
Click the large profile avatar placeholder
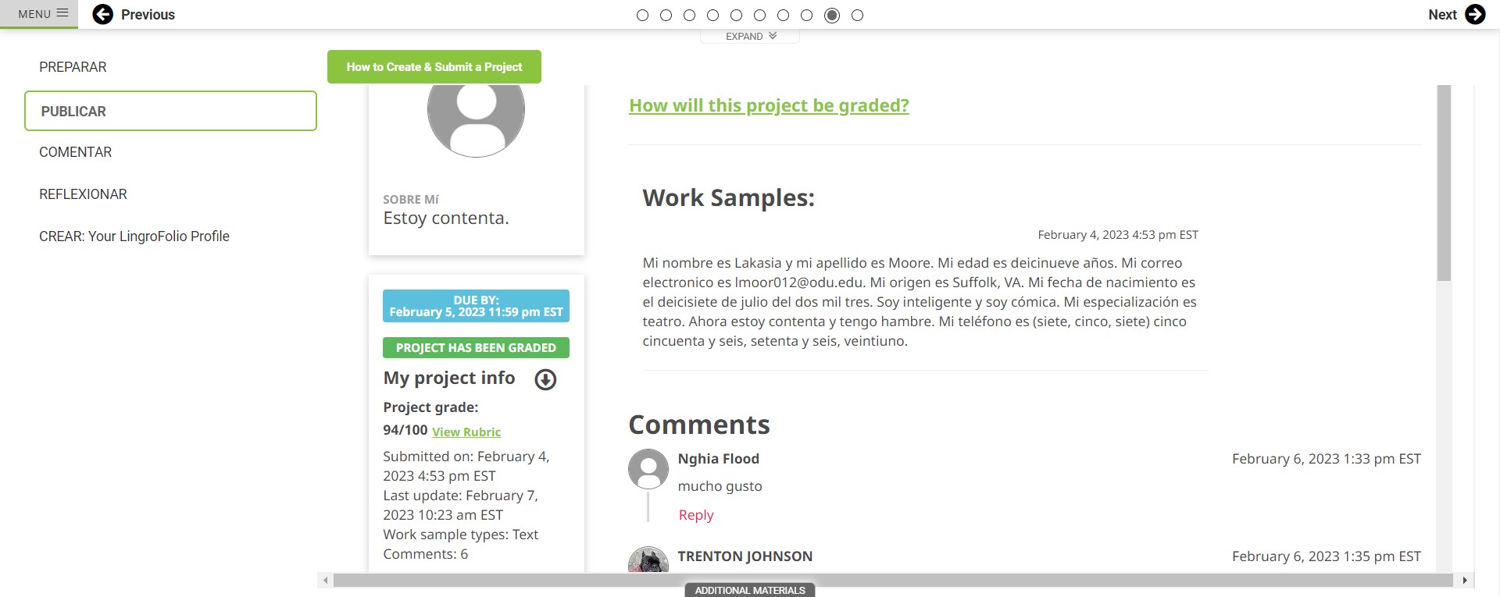coord(476,121)
